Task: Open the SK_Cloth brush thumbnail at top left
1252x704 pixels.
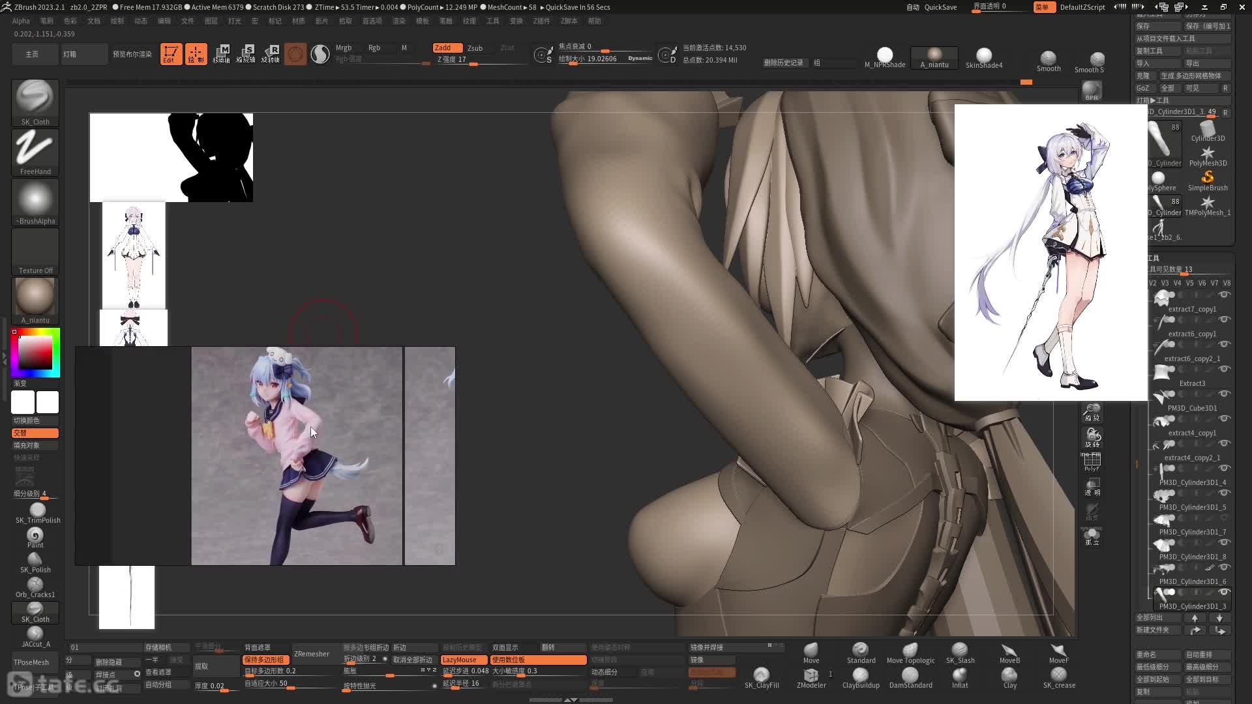Action: pos(35,103)
